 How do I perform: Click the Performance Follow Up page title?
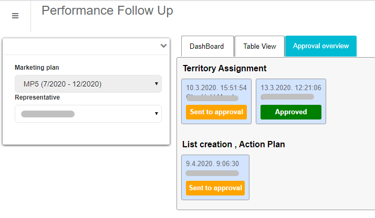click(x=107, y=10)
